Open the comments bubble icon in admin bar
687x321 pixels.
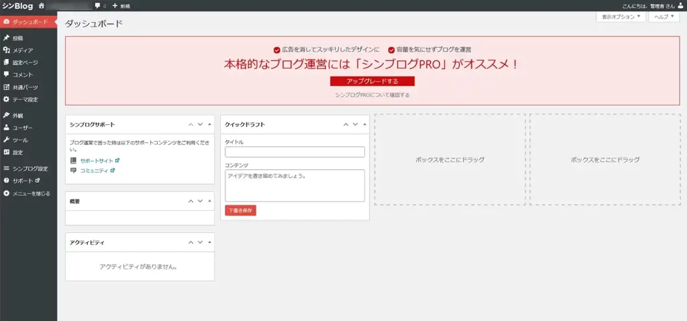coord(98,5)
